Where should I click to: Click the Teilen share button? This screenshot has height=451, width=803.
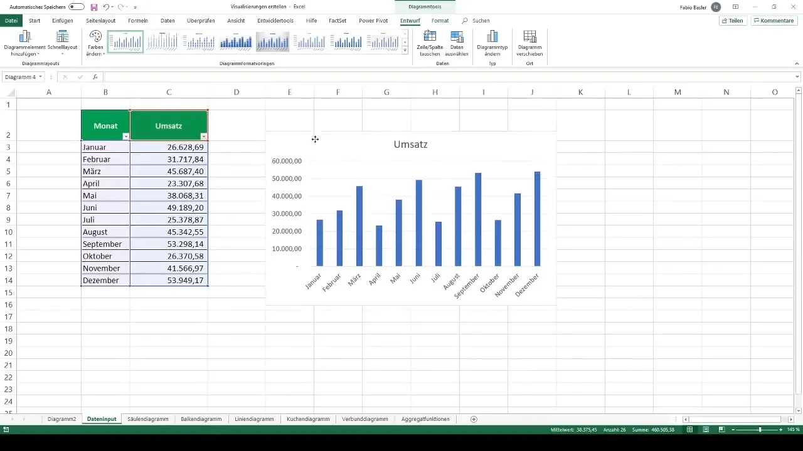(x=733, y=21)
